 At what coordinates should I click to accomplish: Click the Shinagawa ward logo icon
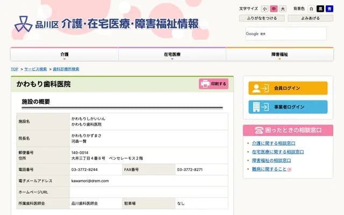pos(23,24)
